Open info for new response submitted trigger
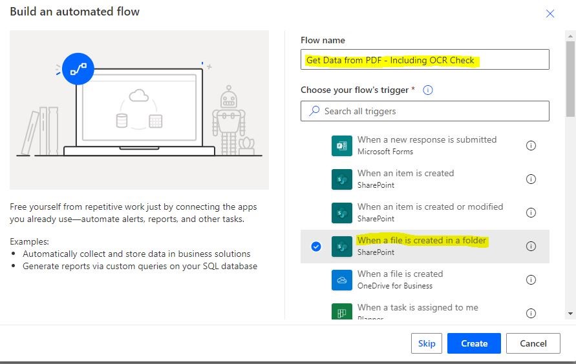Viewport: 576px width, 364px height. (531, 145)
